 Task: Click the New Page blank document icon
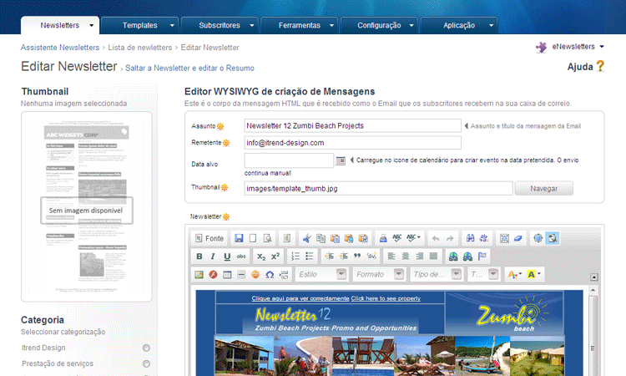point(253,238)
